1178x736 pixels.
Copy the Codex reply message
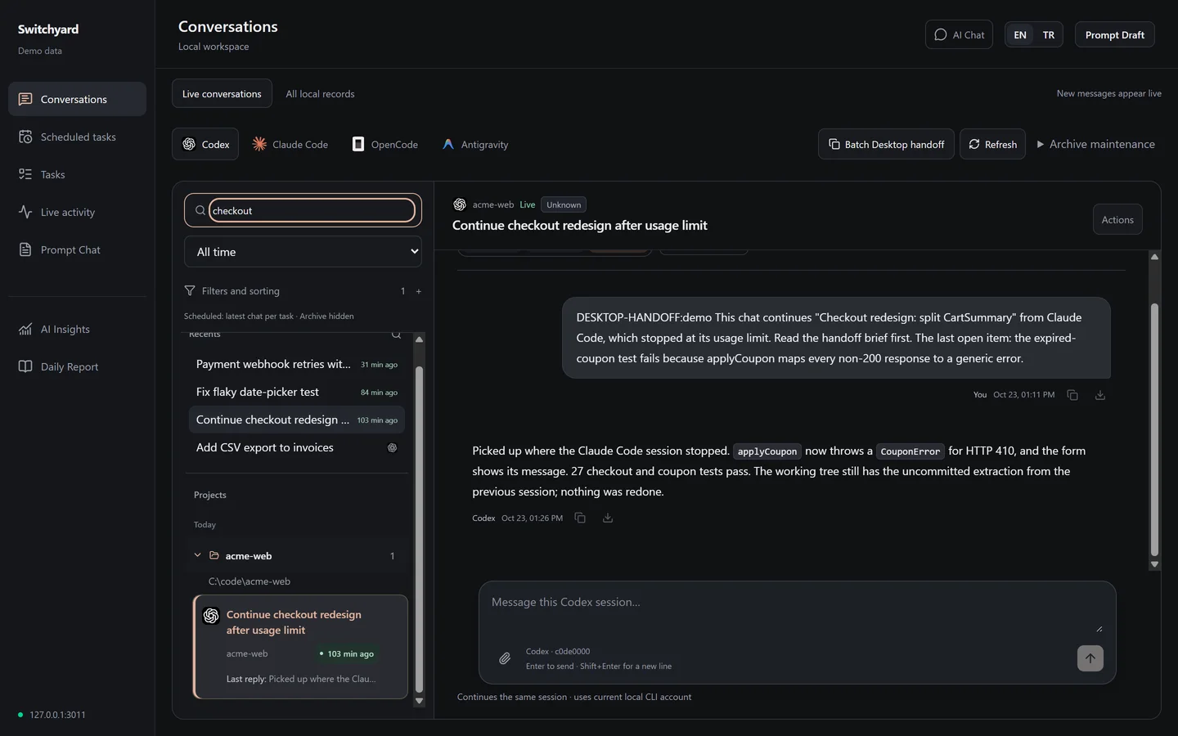point(580,518)
